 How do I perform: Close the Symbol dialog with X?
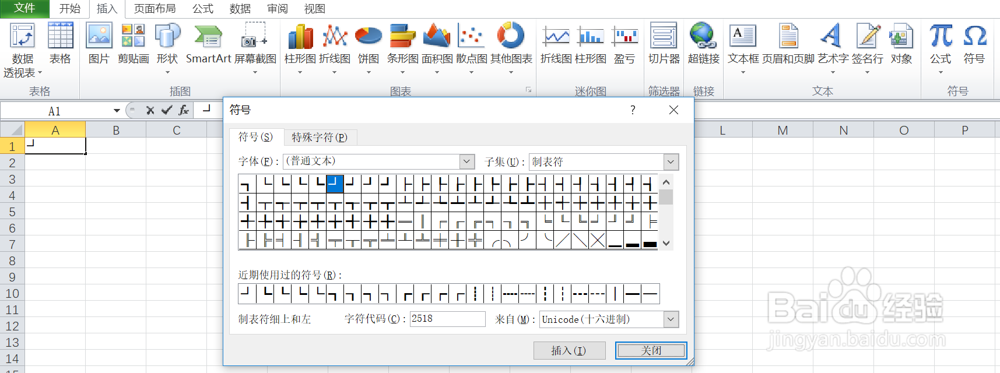673,110
